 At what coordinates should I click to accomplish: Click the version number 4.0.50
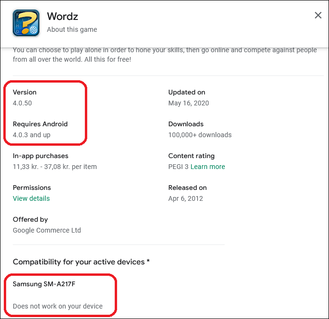[22, 103]
